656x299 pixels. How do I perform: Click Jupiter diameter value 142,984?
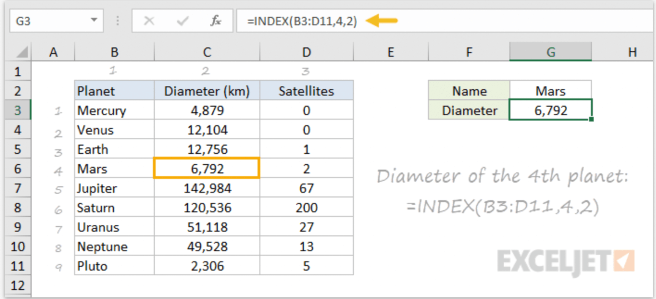[207, 188]
